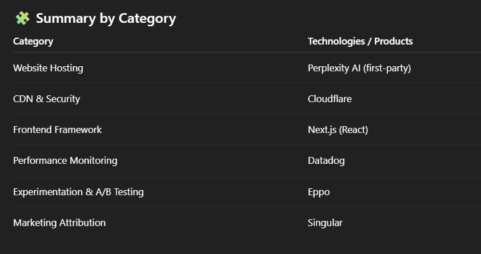Viewport: 481px width, 254px height.
Task: Click the 'Singular' technology entry
Action: 325,223
